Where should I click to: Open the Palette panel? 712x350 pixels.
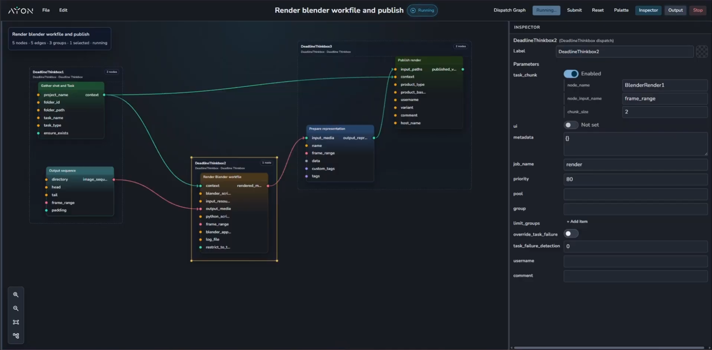pyautogui.click(x=621, y=10)
